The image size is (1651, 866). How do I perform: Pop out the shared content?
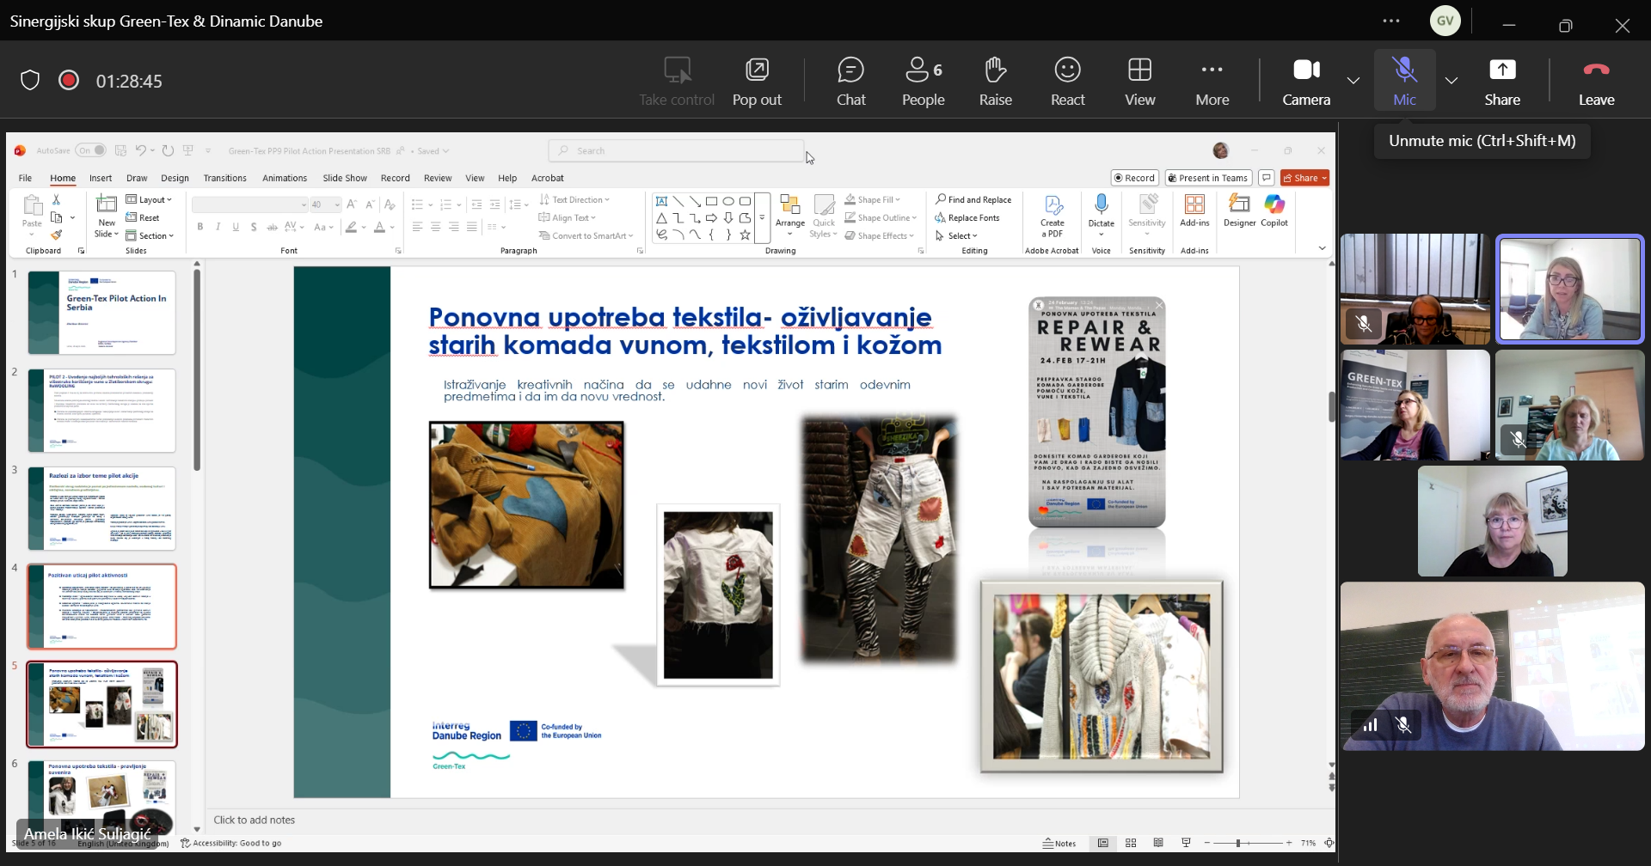(757, 81)
